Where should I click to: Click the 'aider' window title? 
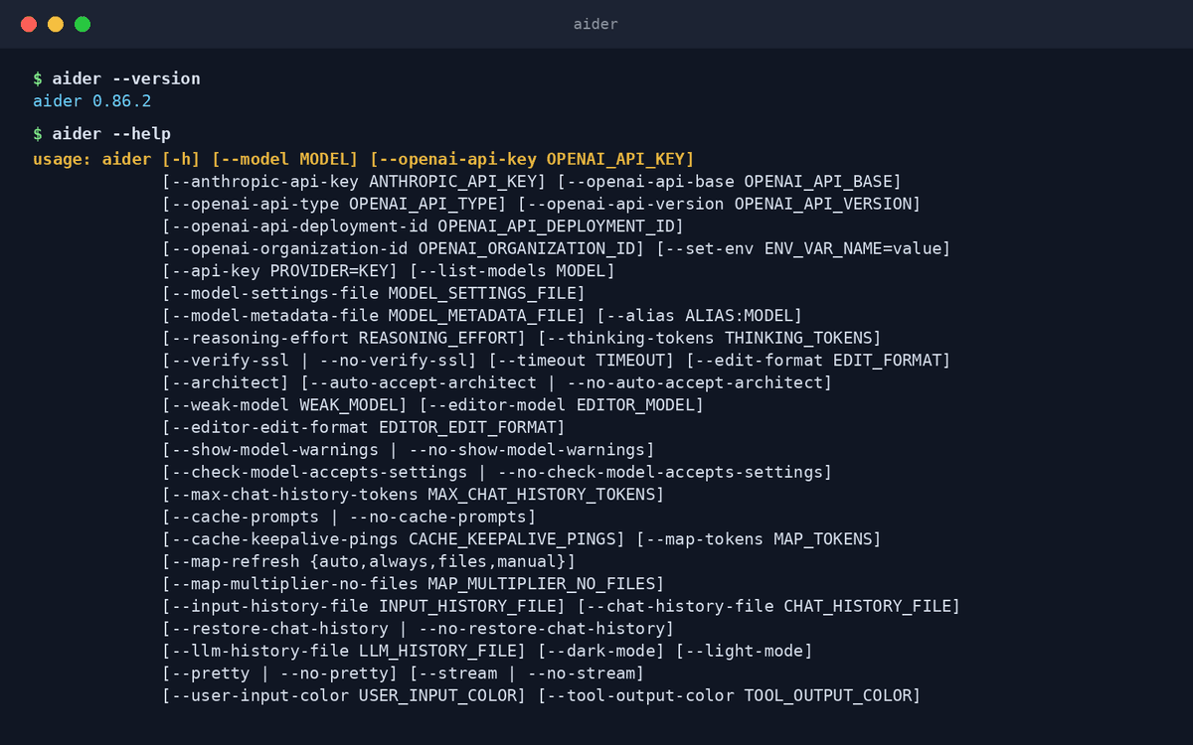(x=596, y=24)
